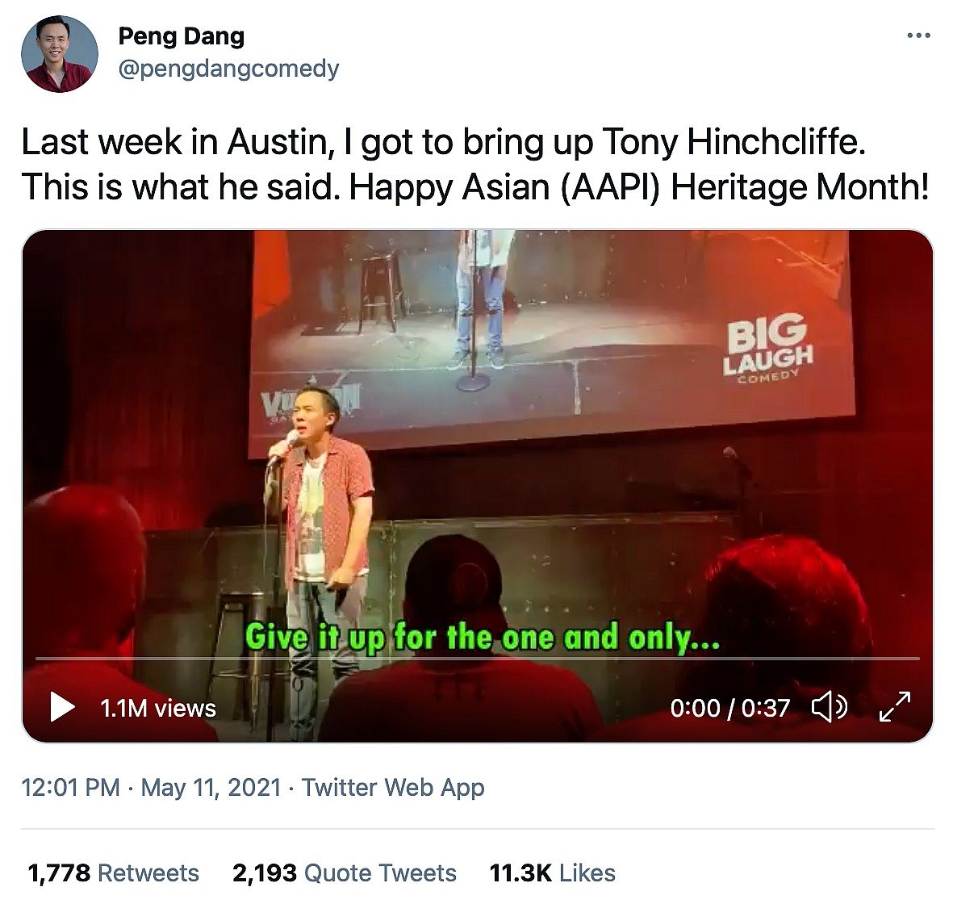Click the 0:00 / 0:37 time display
This screenshot has width=953, height=908.
coord(729,708)
